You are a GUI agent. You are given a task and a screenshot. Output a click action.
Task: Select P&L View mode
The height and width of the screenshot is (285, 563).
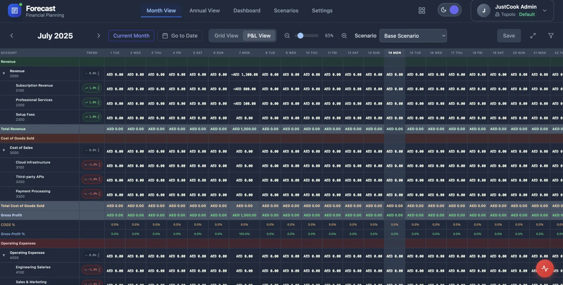259,36
